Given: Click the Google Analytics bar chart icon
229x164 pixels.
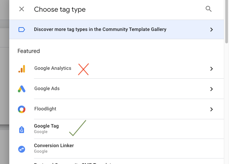Looking at the screenshot, I should coord(22,69).
